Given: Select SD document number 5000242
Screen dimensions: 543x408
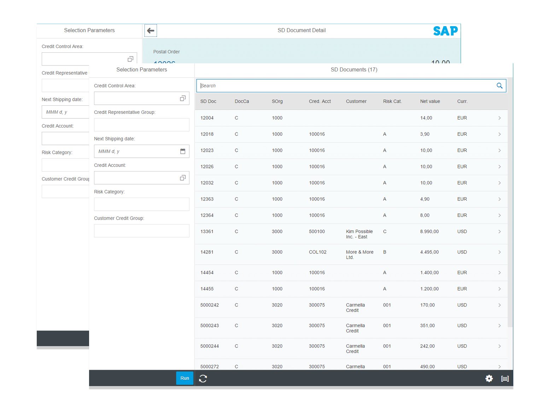Looking at the screenshot, I should (x=209, y=305).
